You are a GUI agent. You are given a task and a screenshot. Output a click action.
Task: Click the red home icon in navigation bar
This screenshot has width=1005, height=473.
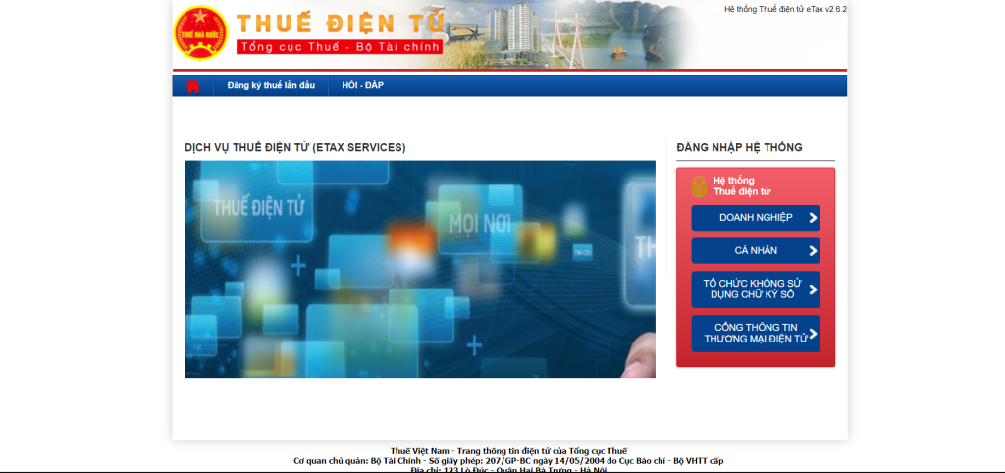point(192,86)
